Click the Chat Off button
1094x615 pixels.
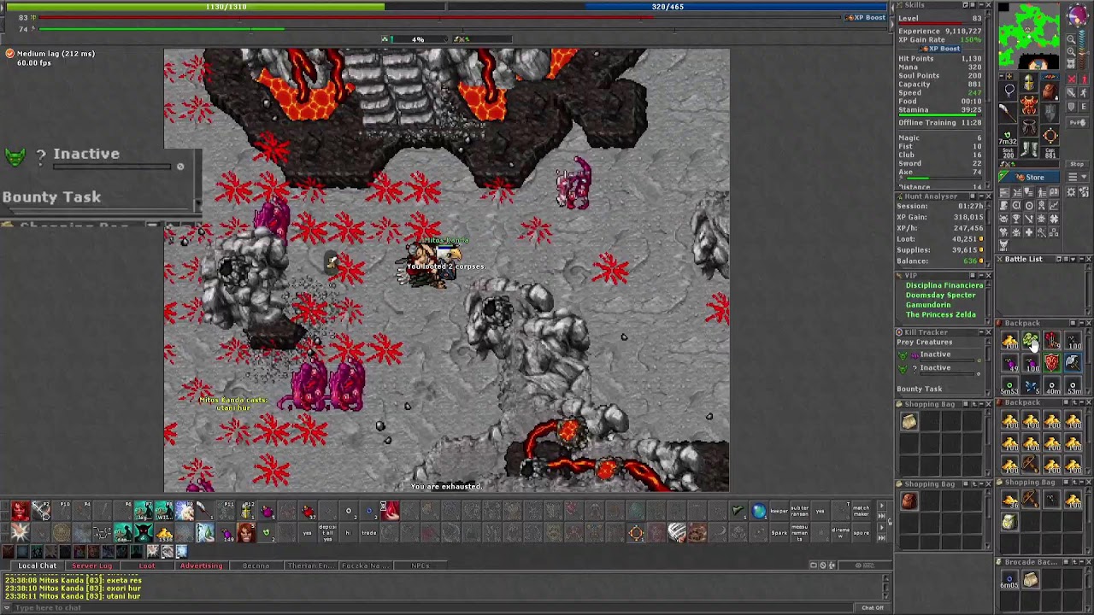tap(873, 607)
